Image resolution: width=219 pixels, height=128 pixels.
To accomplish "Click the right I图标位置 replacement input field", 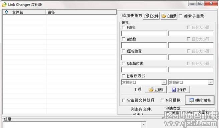I will click(191, 57).
